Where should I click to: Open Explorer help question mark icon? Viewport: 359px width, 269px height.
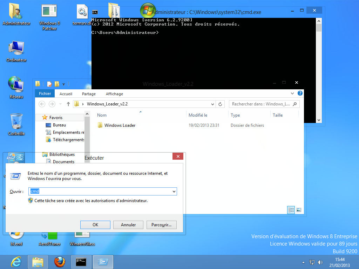[300, 93]
